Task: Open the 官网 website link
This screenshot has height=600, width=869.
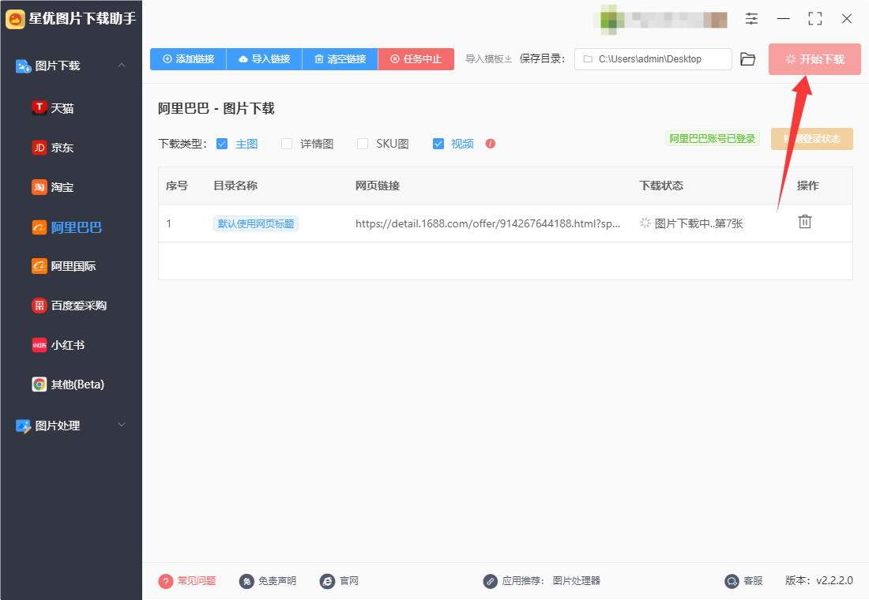Action: 348,580
